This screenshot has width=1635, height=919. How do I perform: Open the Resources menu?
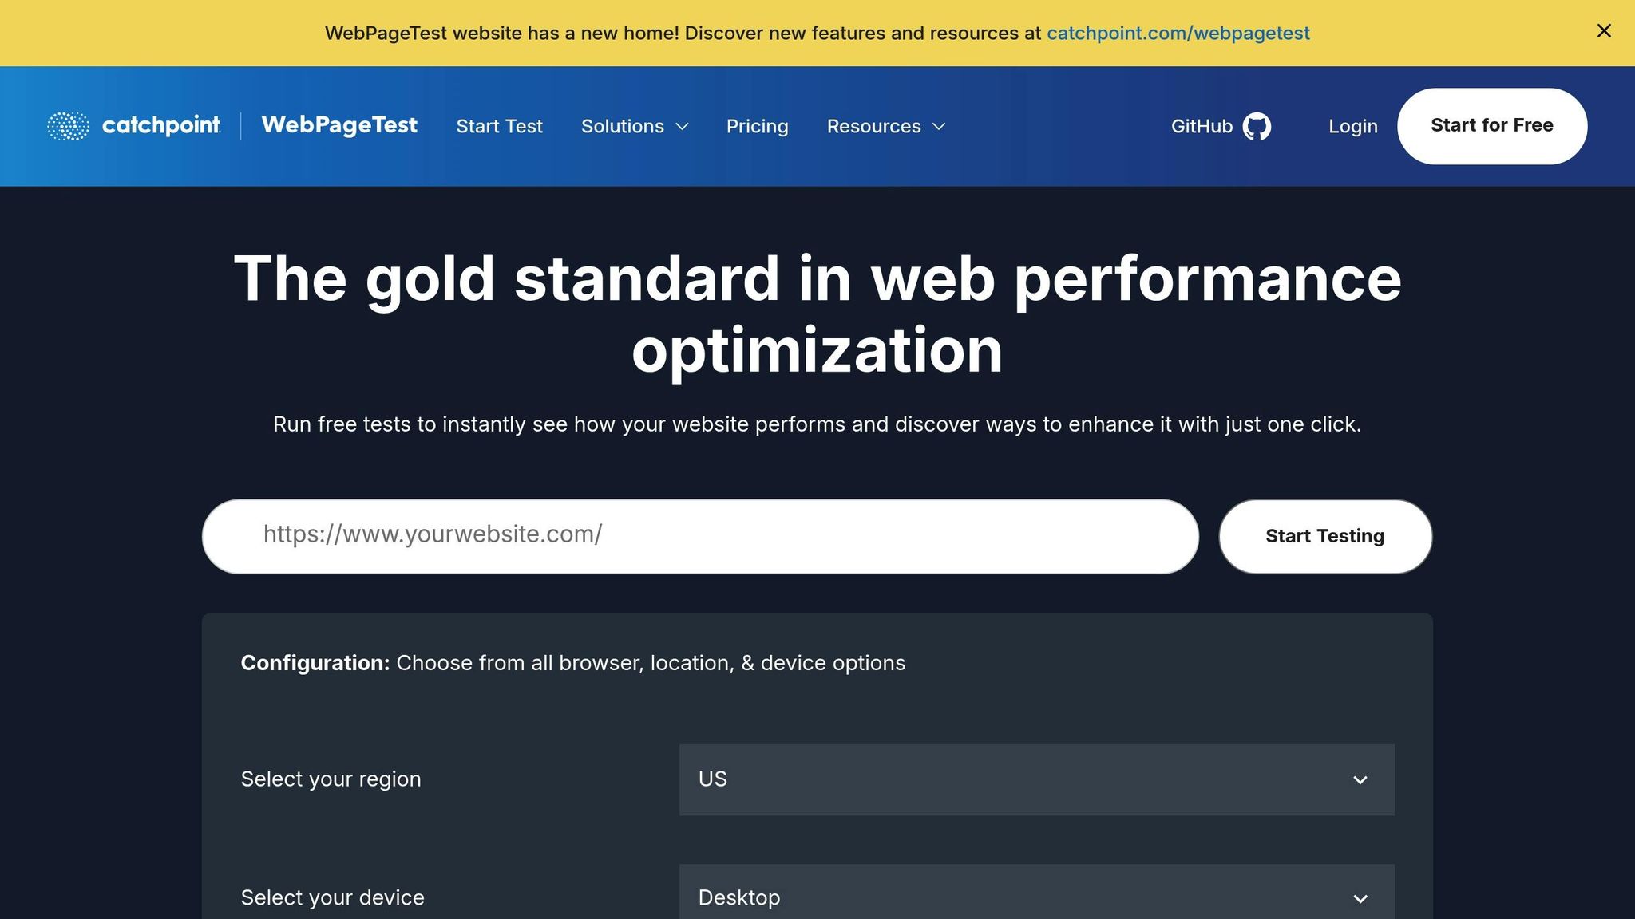873,126
